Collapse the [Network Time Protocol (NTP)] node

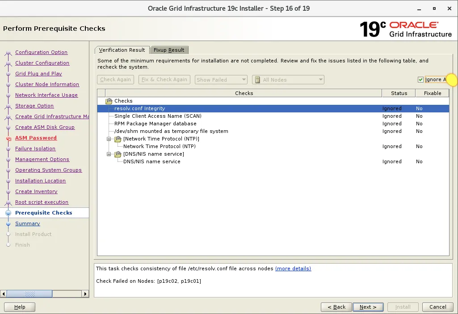click(x=109, y=139)
